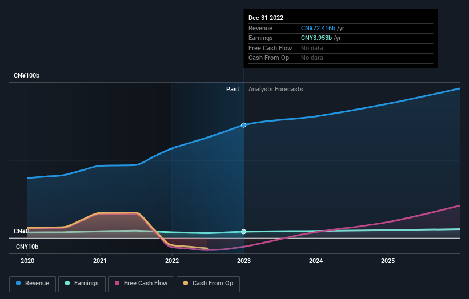Click the Analysts Forecasts label

(276, 90)
